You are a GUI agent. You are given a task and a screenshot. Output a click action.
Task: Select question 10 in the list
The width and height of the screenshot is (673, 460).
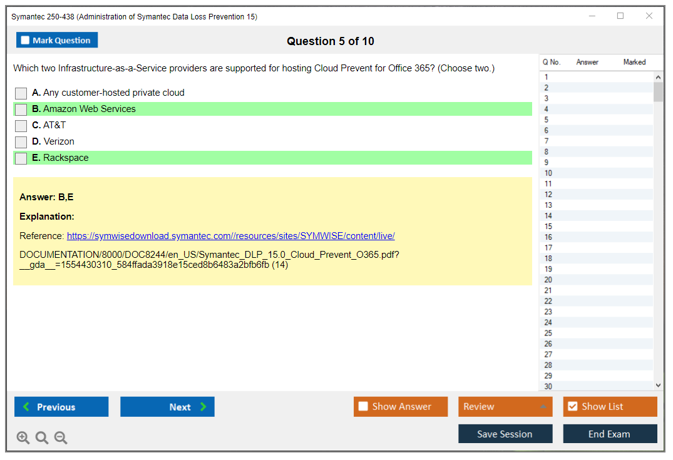pyautogui.click(x=548, y=173)
